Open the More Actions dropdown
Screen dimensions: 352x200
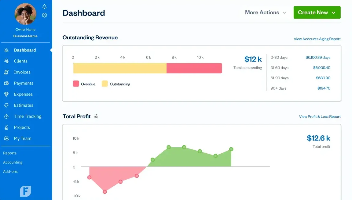pos(265,12)
